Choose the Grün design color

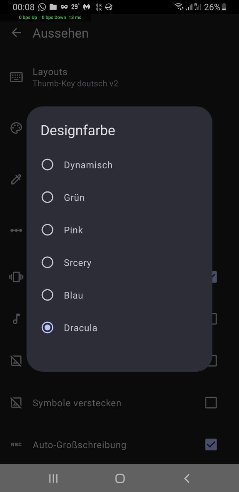coord(47,197)
